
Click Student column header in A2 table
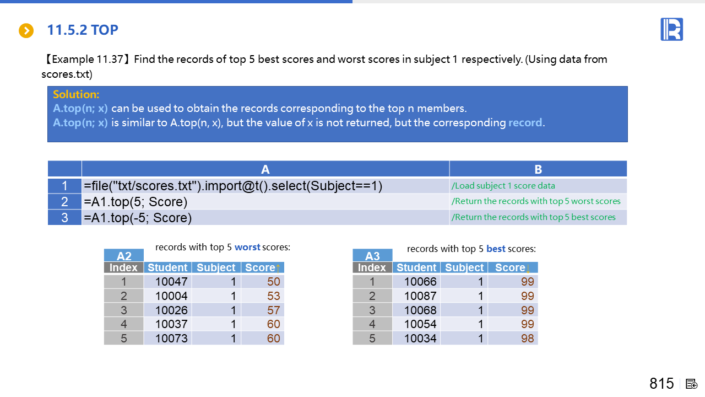[167, 268]
